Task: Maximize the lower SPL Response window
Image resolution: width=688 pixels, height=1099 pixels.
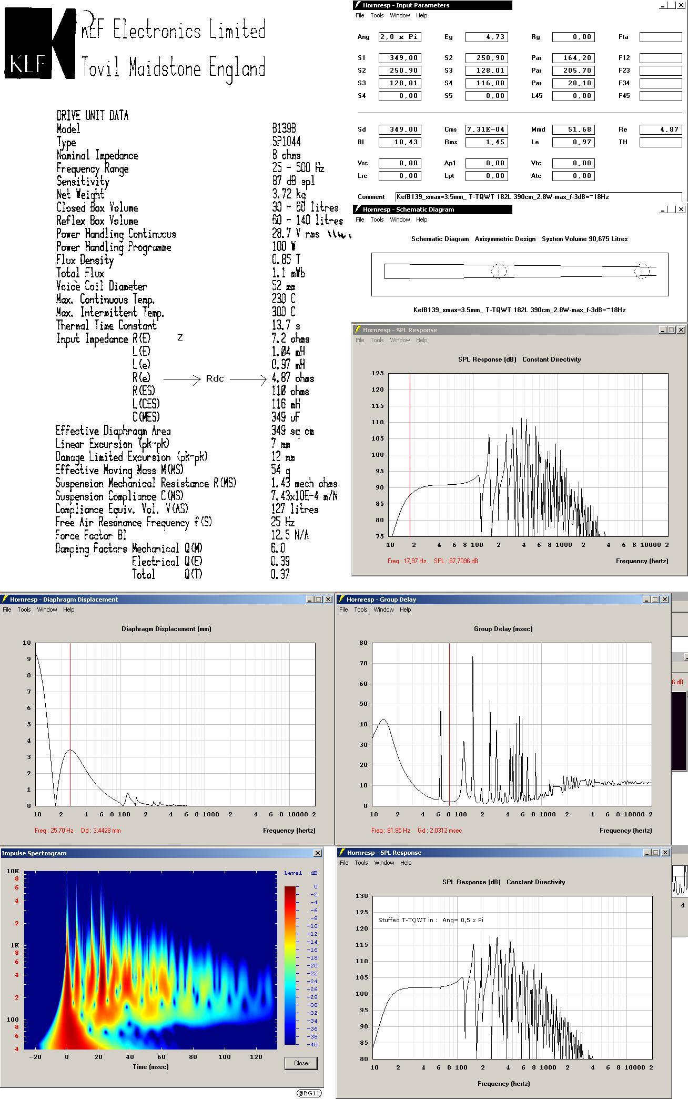Action: tap(655, 853)
